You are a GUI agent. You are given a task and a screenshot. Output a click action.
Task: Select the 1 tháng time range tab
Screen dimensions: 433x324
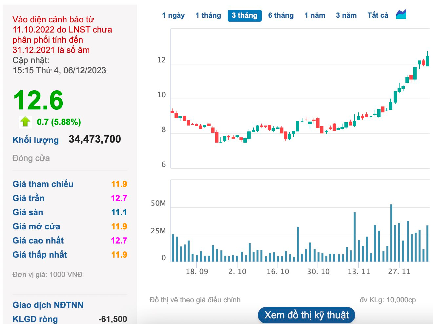click(208, 15)
